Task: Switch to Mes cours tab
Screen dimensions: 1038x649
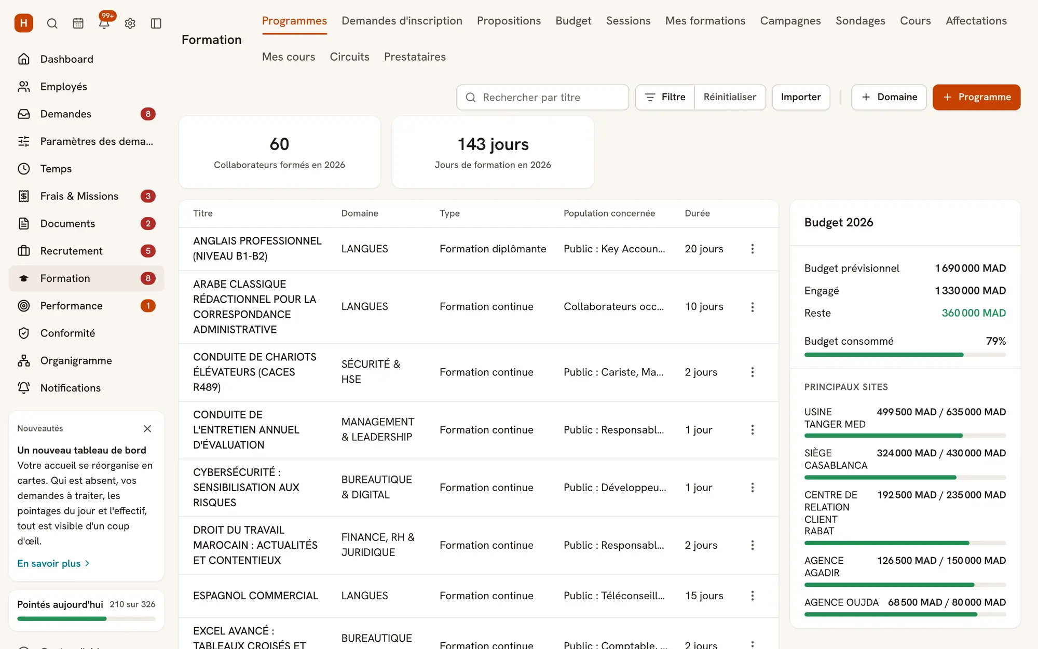Action: tap(289, 57)
